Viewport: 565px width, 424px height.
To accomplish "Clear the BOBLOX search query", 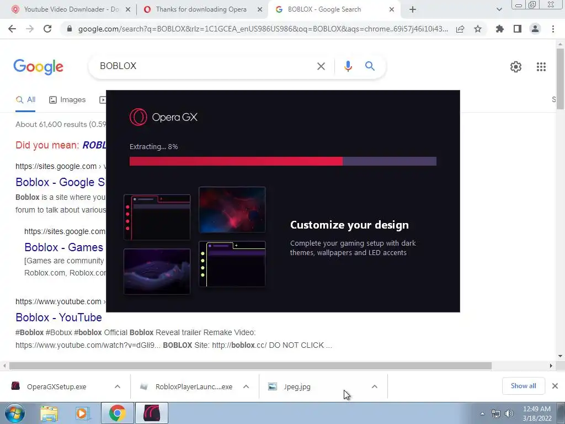I will coord(321,66).
